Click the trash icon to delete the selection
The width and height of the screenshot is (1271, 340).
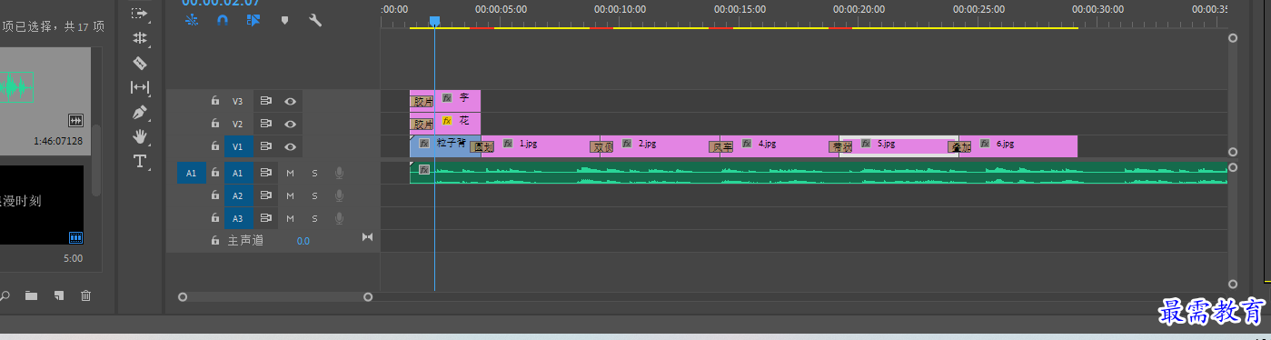point(86,295)
